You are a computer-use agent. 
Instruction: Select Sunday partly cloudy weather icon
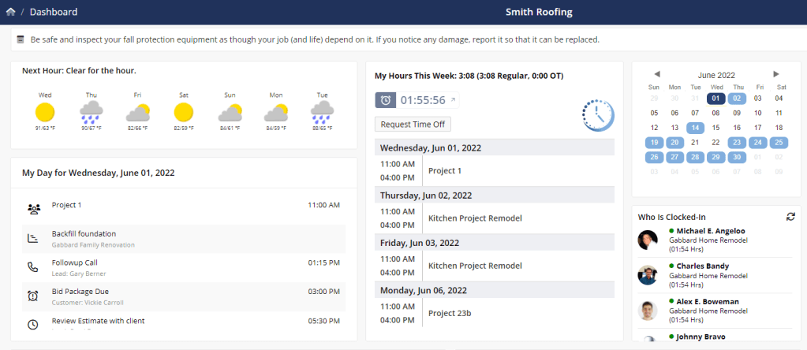[230, 113]
